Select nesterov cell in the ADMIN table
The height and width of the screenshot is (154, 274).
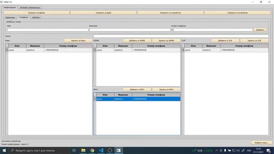click(123, 50)
